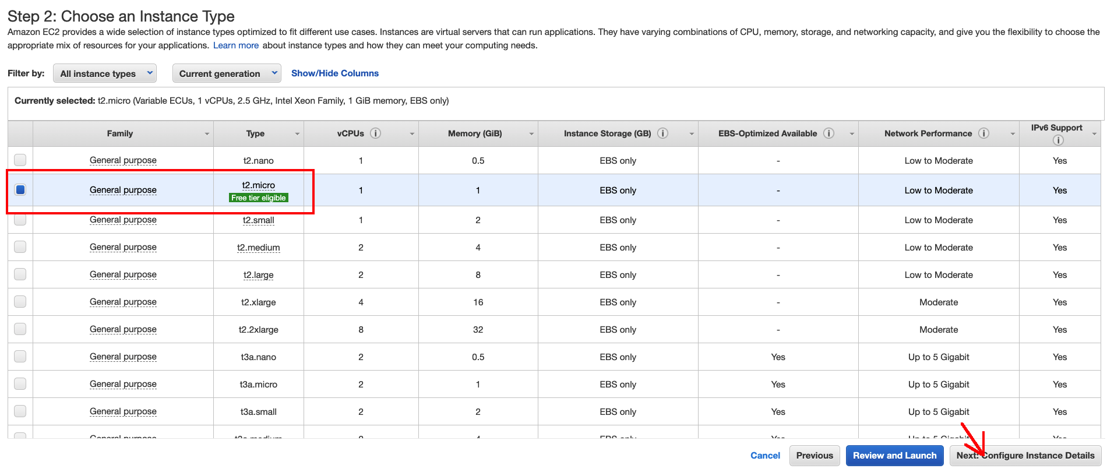This screenshot has width=1107, height=472.
Task: Click the t2.small type label
Action: (x=259, y=220)
